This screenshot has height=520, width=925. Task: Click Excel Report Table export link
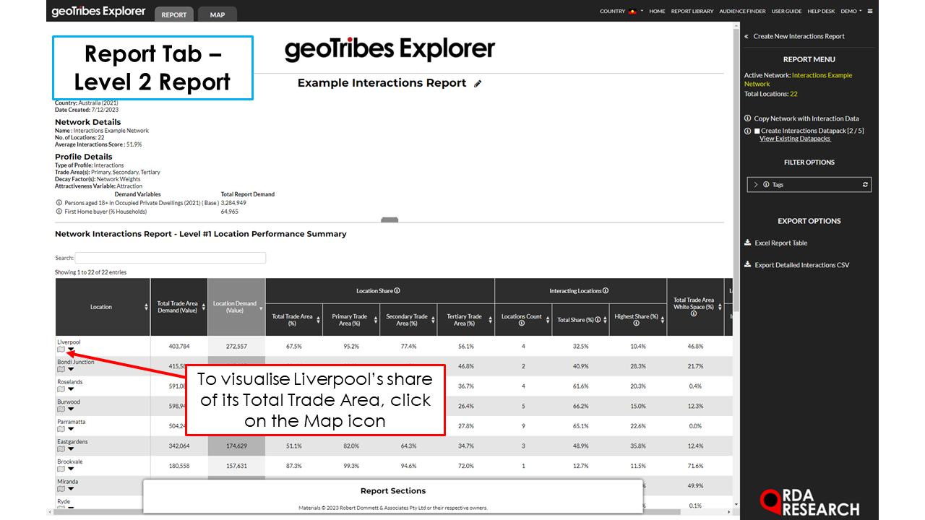point(781,243)
